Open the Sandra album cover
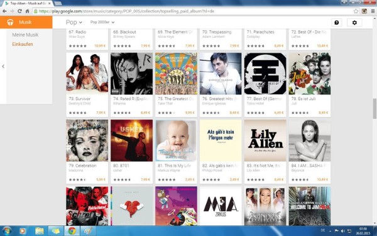The height and width of the screenshot is (236, 377). tap(265, 206)
